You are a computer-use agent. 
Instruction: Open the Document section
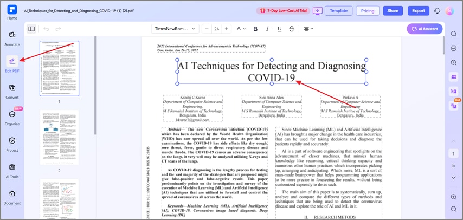click(x=12, y=197)
